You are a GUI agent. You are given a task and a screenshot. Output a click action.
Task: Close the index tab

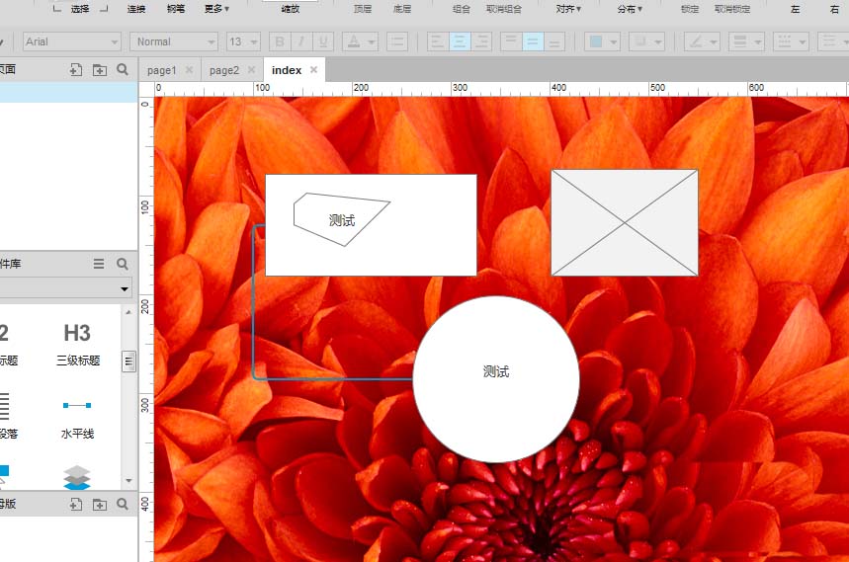(314, 70)
